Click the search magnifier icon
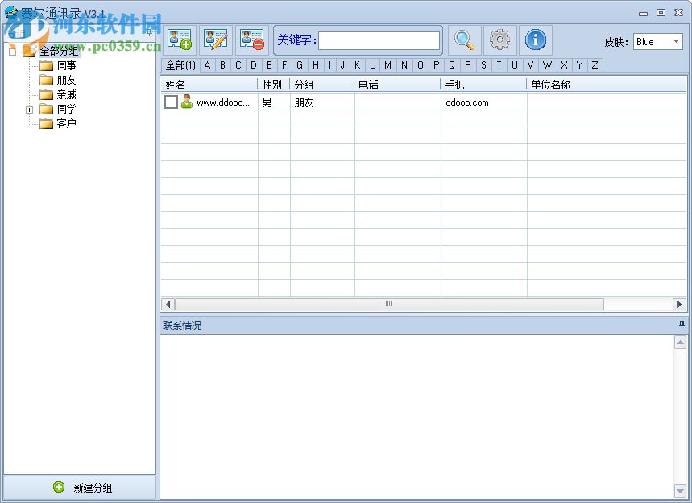692x503 pixels. (463, 39)
